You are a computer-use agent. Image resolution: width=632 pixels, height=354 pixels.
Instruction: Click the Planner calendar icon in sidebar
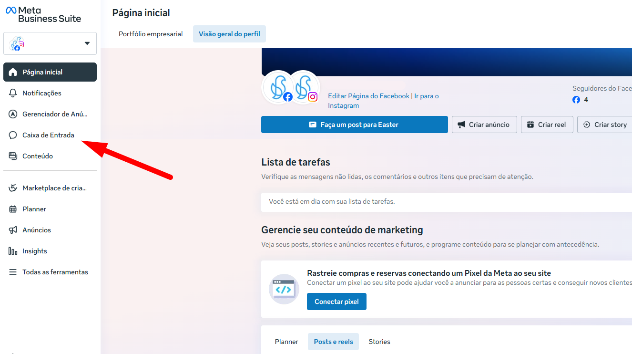pyautogui.click(x=13, y=209)
